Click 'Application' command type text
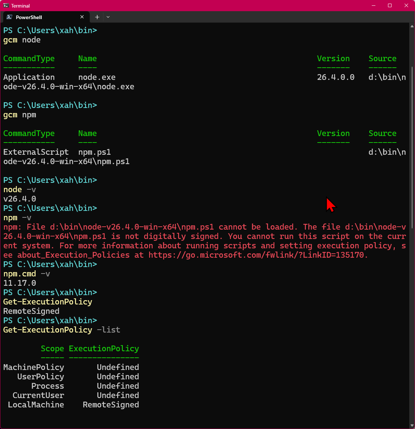Viewport: 415px width, 429px height. 29,77
